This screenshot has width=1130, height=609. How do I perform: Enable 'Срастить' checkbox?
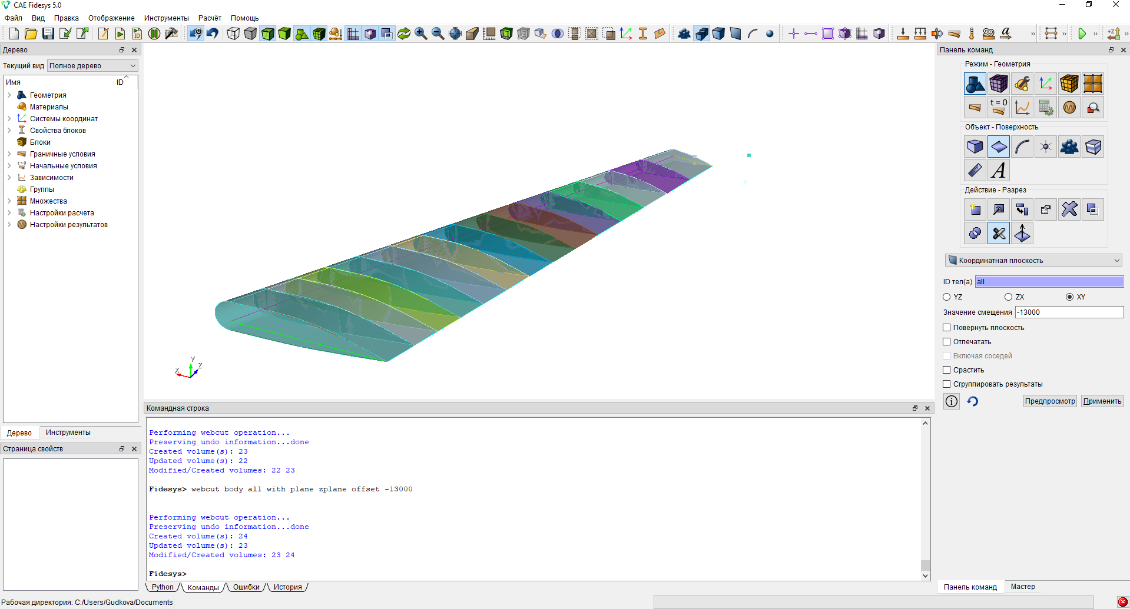tap(947, 370)
